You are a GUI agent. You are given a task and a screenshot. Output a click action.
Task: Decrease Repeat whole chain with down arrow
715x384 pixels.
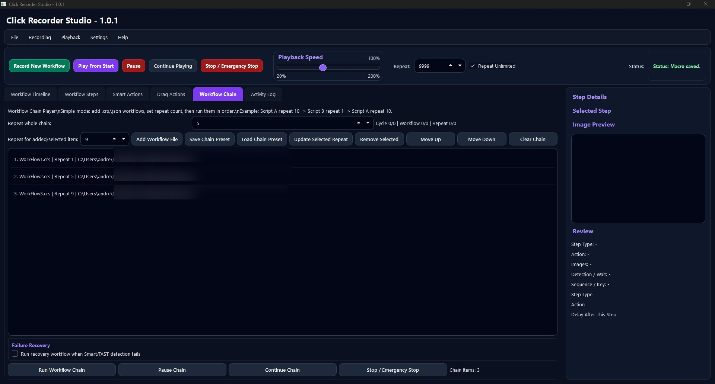pos(368,123)
